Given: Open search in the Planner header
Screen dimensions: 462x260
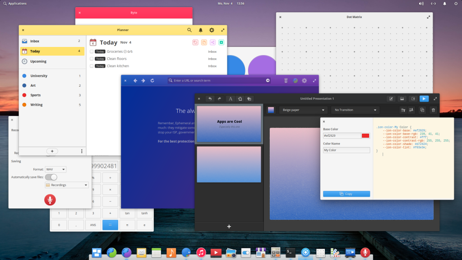Looking at the screenshot, I should [189, 30].
